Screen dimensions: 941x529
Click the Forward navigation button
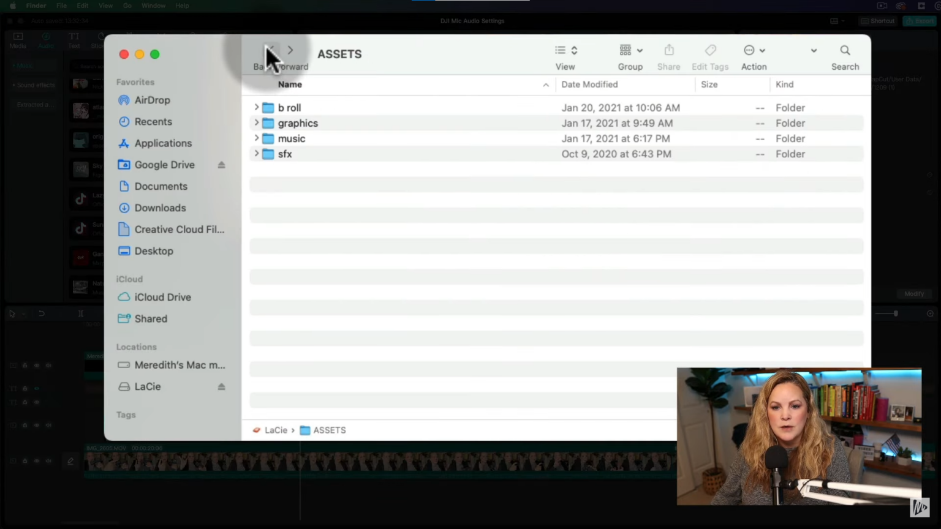coord(290,50)
